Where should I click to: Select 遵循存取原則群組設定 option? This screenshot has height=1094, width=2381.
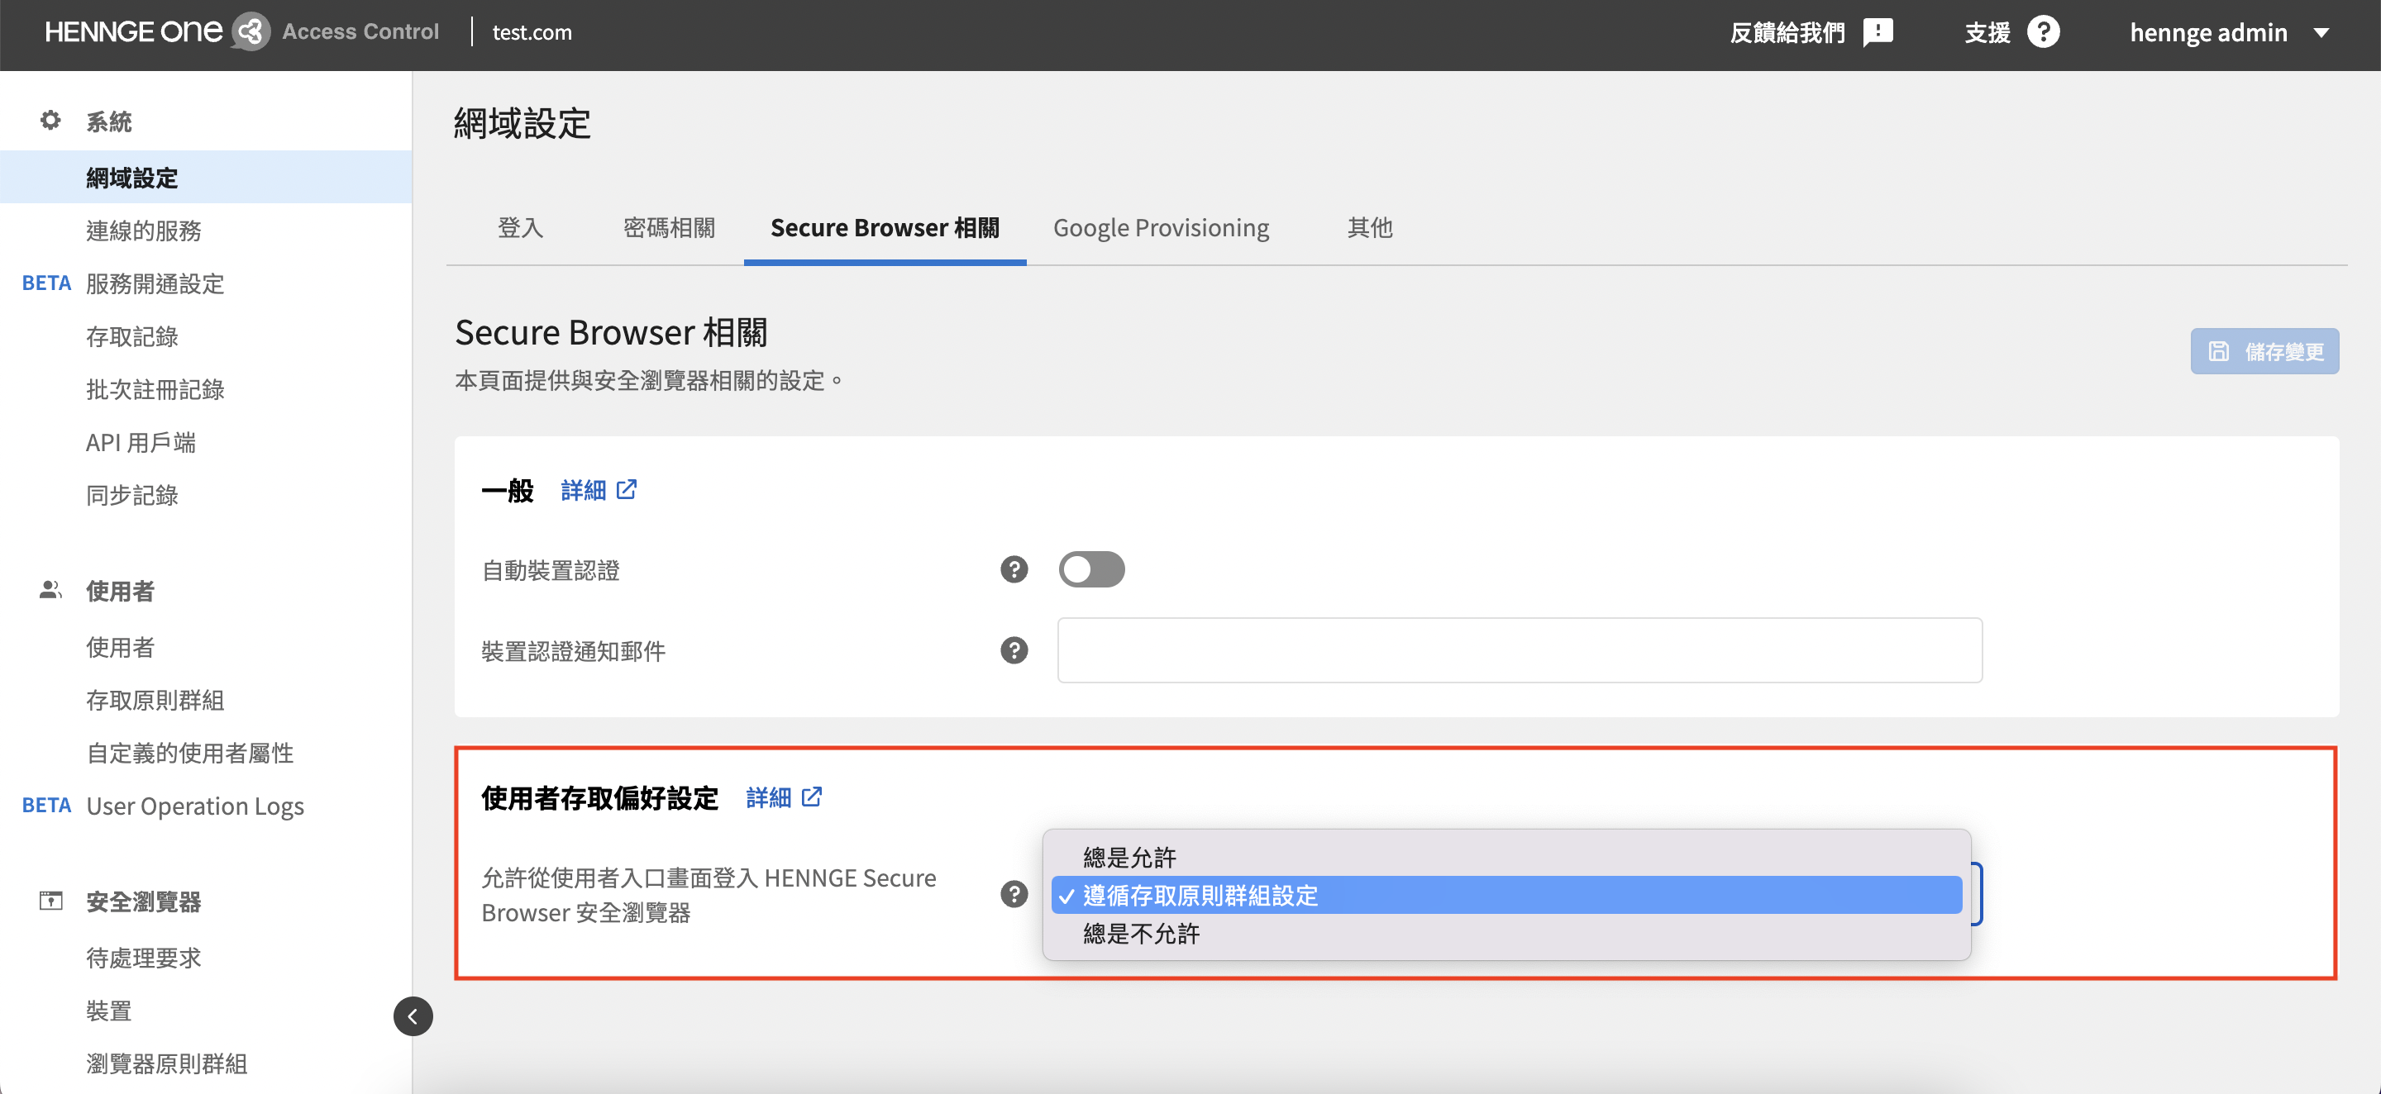pos(1506,896)
